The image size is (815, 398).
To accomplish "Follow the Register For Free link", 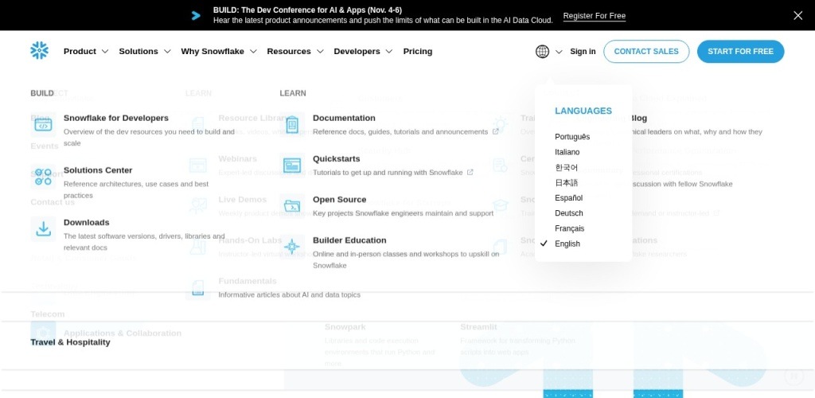I will point(594,16).
